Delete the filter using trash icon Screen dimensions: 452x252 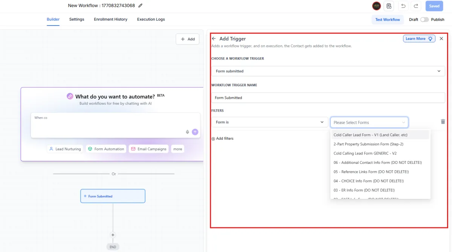443,122
